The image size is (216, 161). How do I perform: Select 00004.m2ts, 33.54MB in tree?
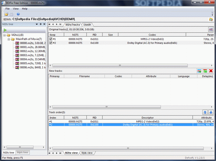pos(33,59)
